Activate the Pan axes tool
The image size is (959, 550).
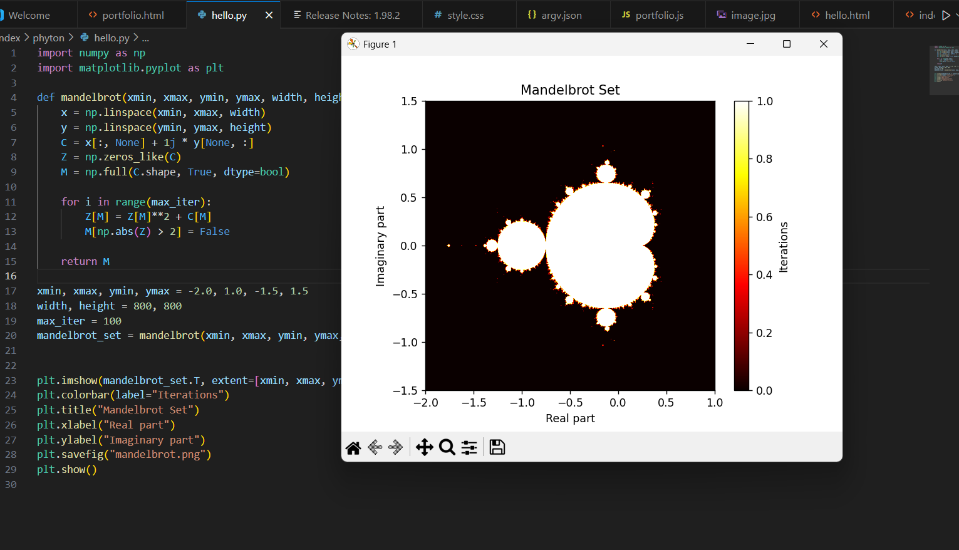425,447
